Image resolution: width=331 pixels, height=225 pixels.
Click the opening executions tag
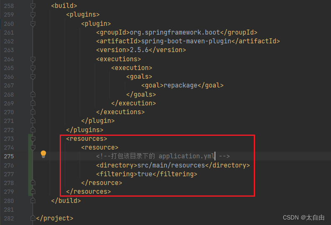point(119,59)
